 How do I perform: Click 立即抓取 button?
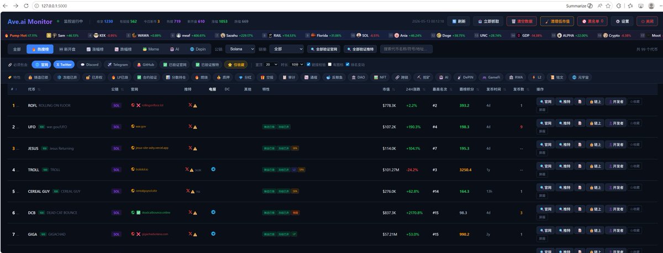pos(487,22)
